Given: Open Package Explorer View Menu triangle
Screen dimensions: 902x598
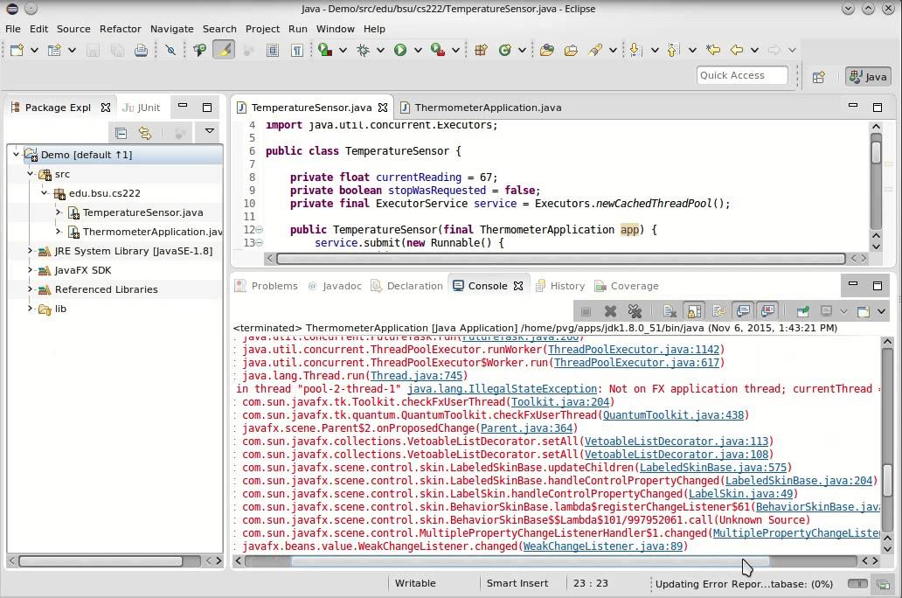Looking at the screenshot, I should click(210, 131).
